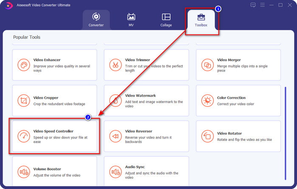The image size is (297, 189).
Task: Minimize the Aiseesoft window
Action: click(x=272, y=5)
